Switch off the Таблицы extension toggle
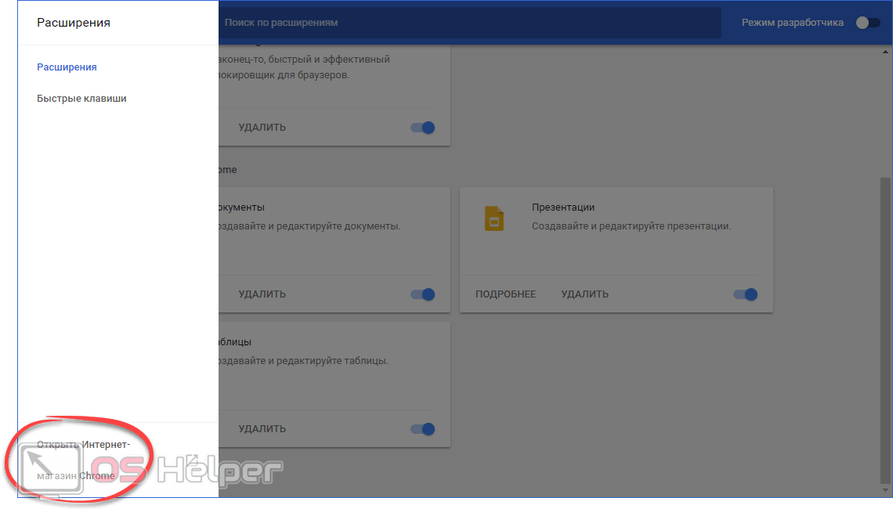 422,429
